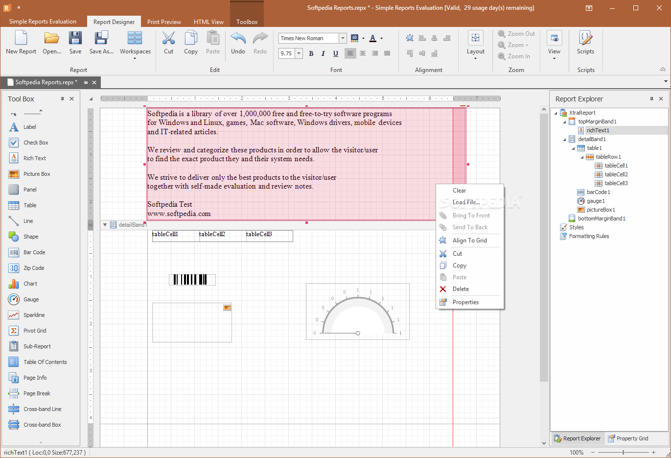Click the zoom slider handle
Viewport: 671px width, 458px height.
click(x=623, y=453)
